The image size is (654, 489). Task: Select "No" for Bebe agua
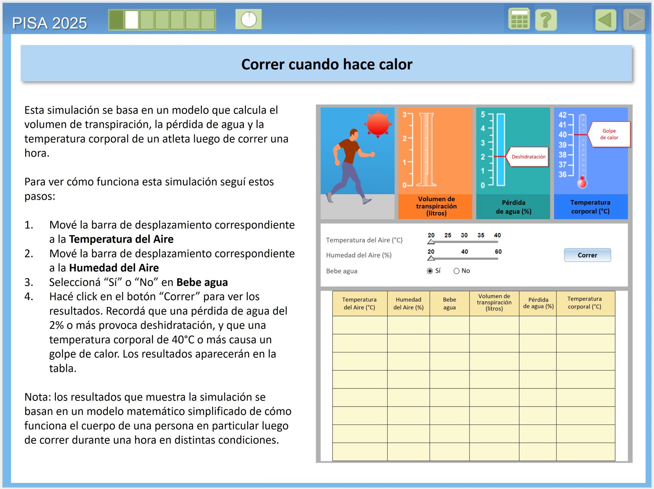(x=456, y=271)
